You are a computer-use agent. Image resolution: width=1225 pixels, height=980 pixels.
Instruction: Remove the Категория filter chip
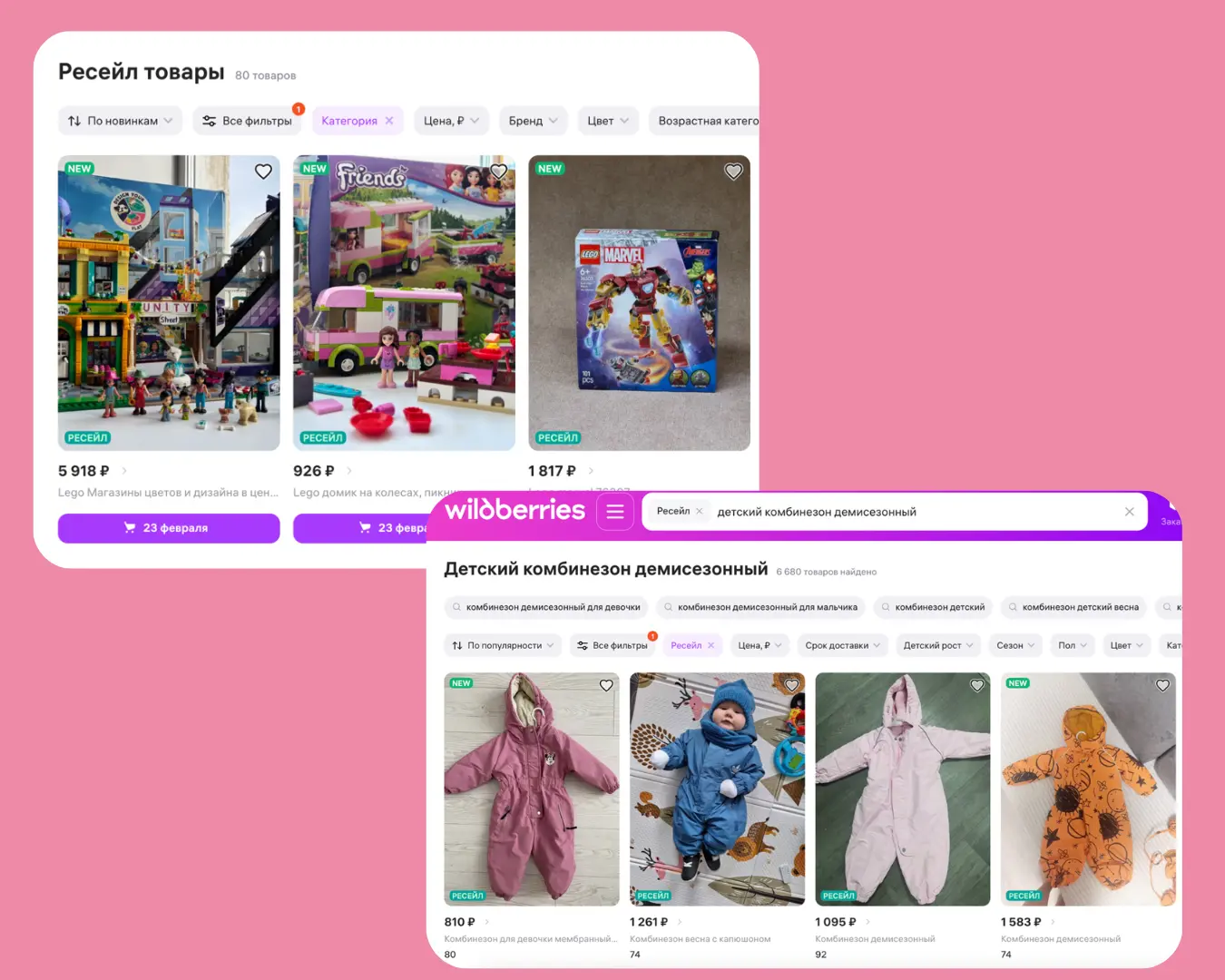(x=389, y=121)
